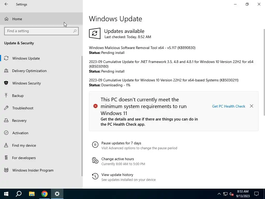Viewport: 265px width, 199px height.
Task: Click the .NET Framework cumulative update KB5030180 text
Action: 171,64
